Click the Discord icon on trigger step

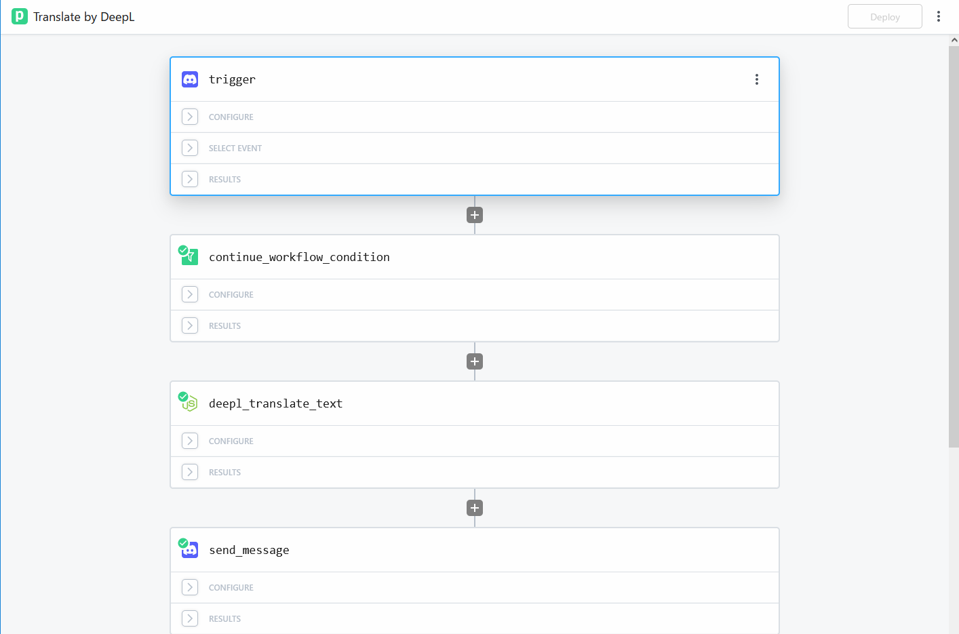[190, 79]
